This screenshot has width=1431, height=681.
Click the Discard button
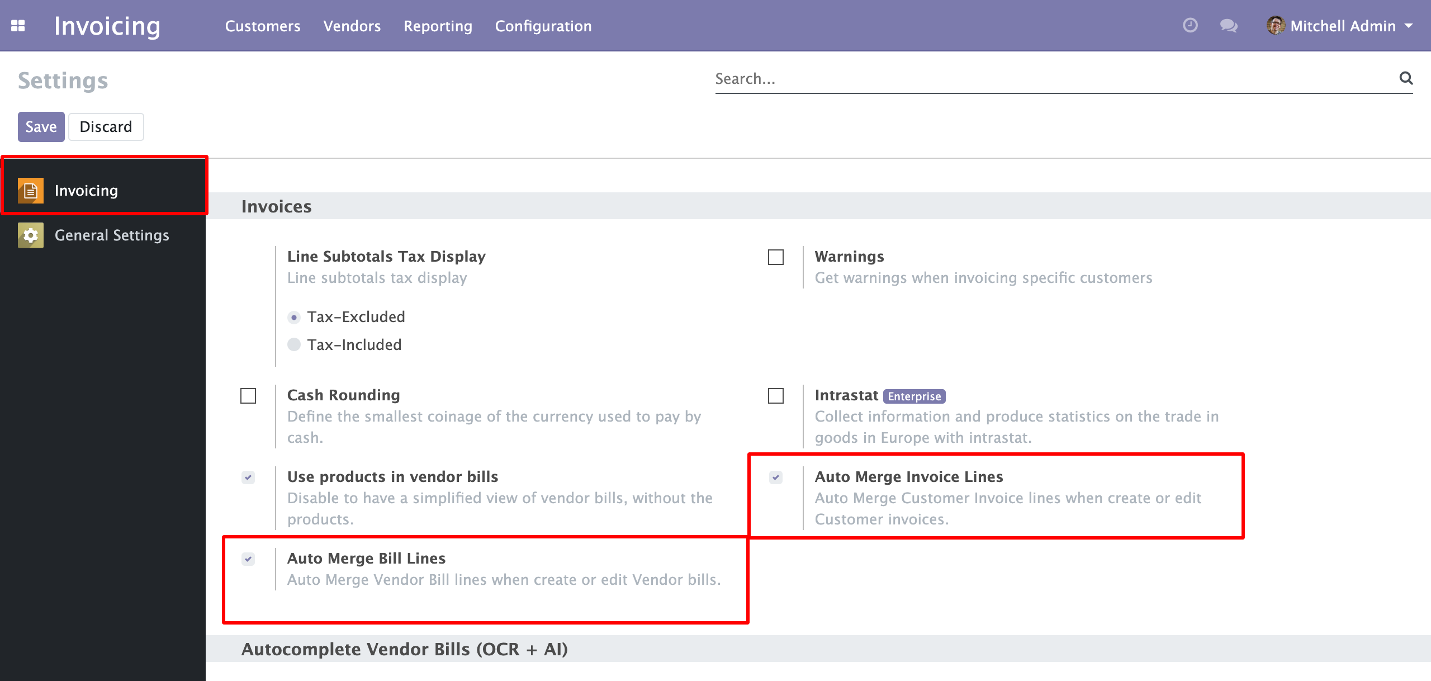(106, 127)
